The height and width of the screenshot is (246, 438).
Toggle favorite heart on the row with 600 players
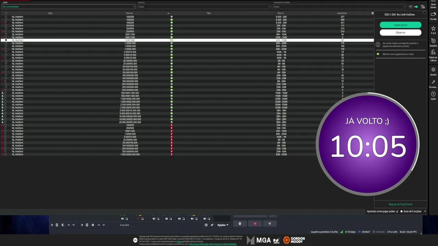click(x=5, y=20)
